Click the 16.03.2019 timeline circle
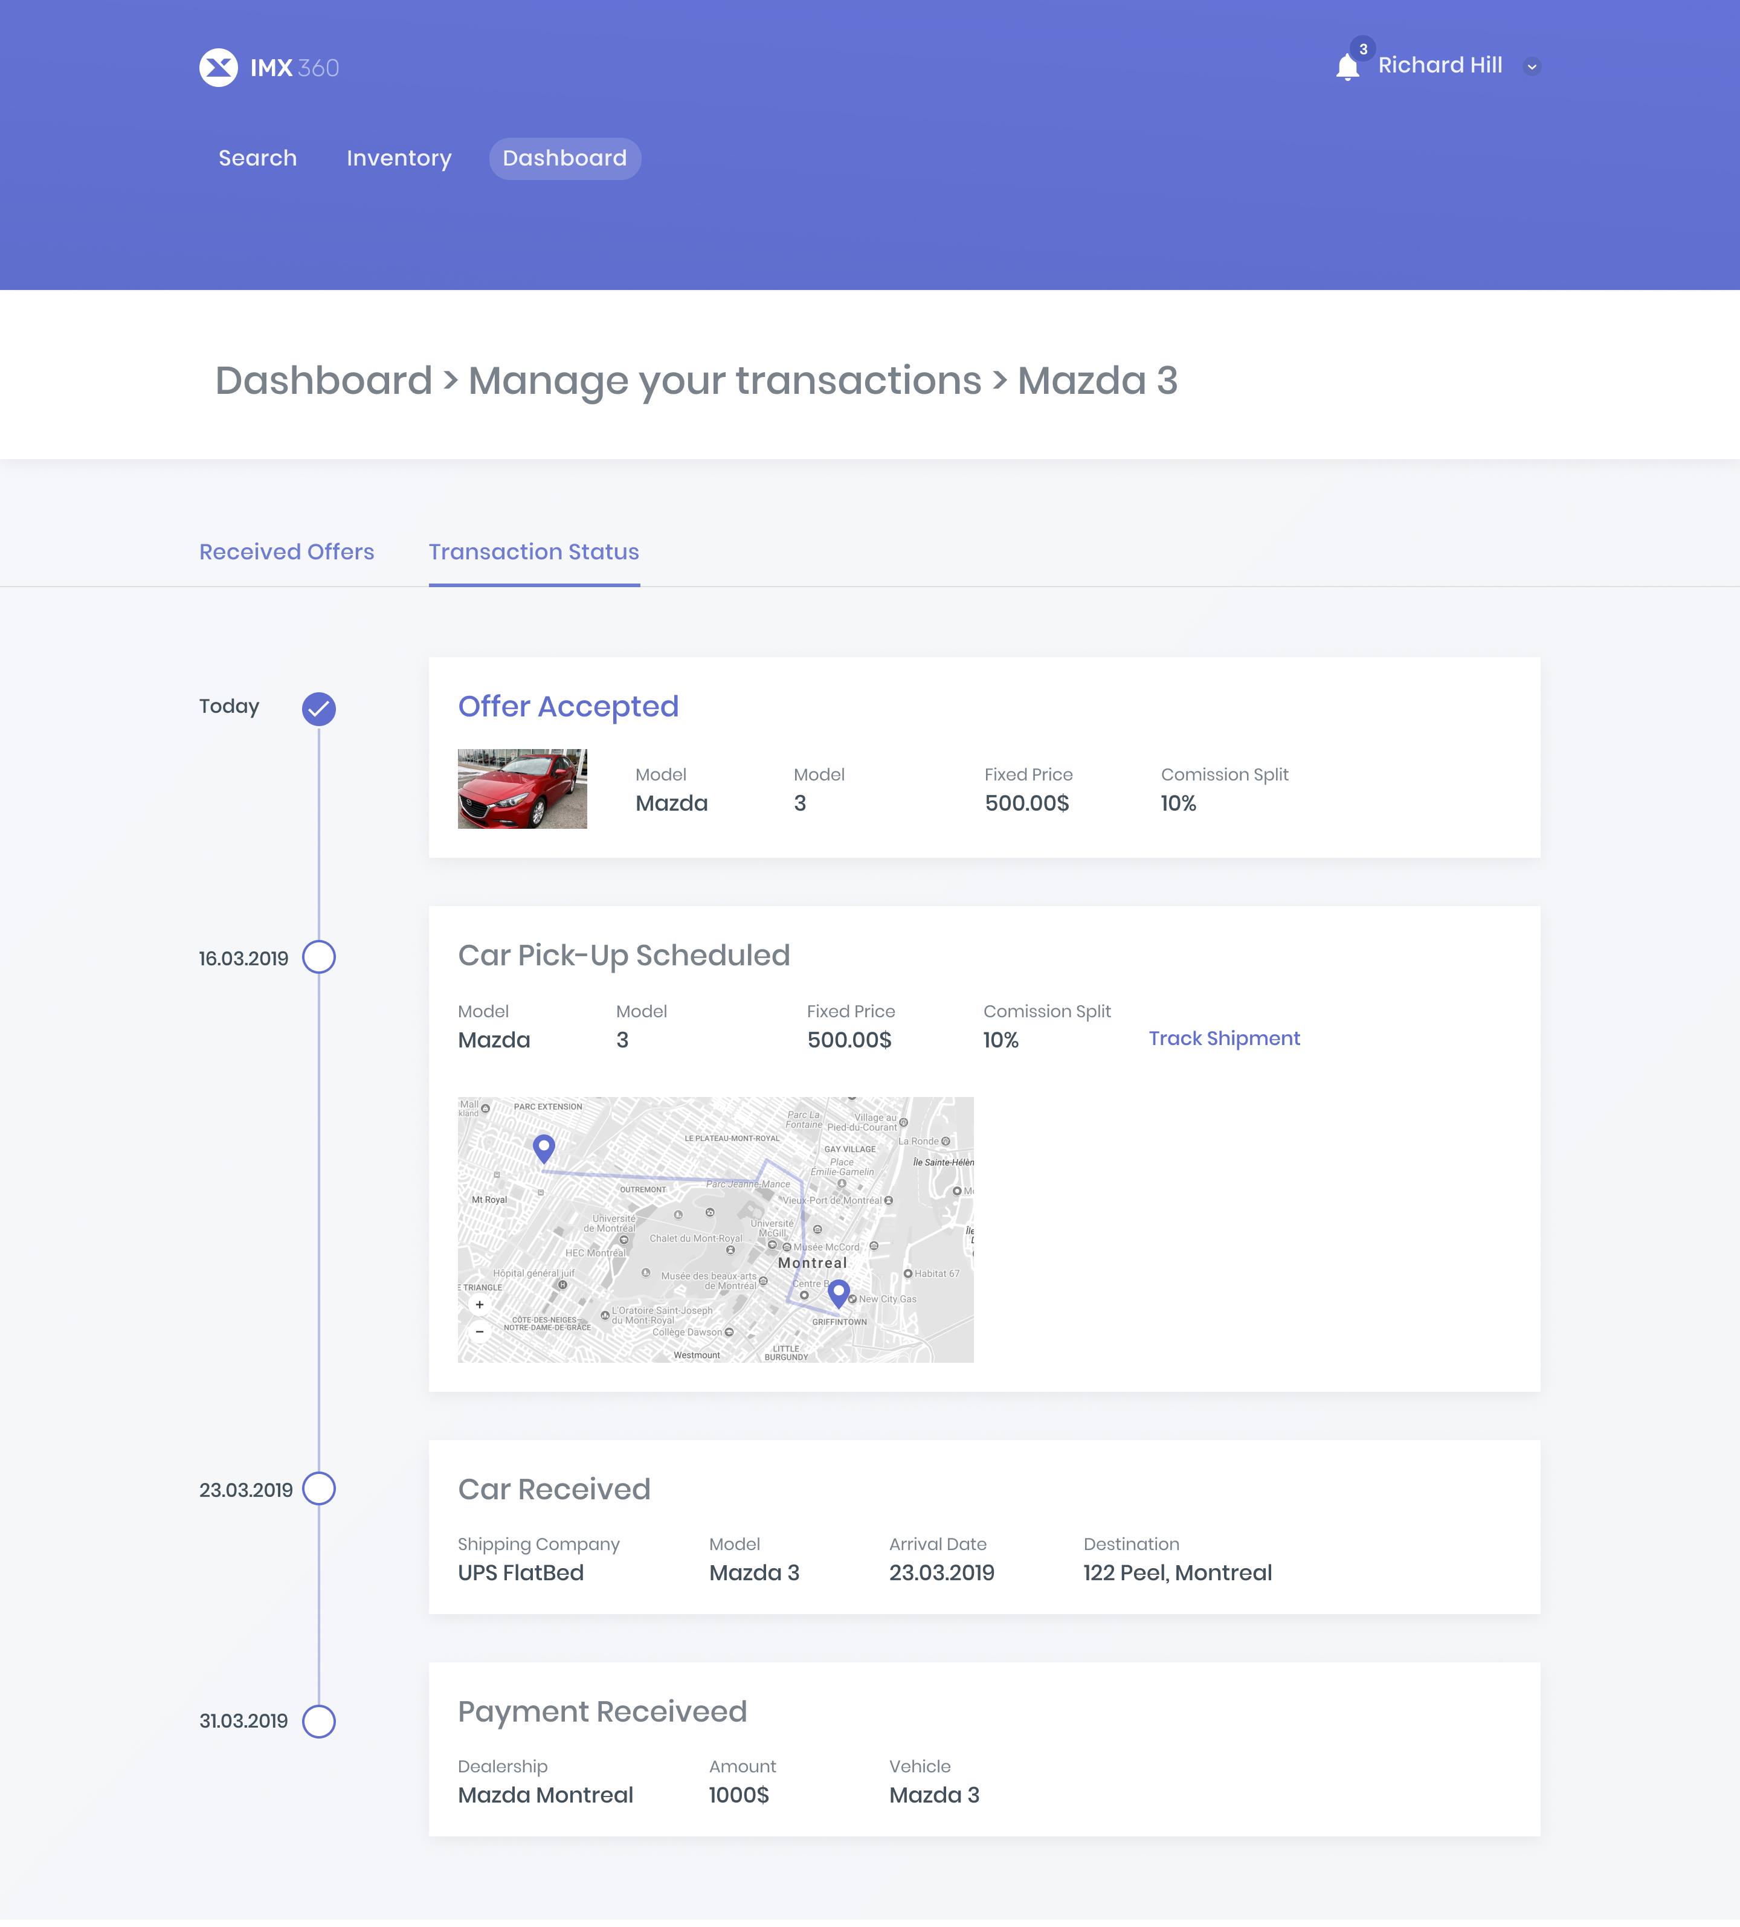The width and height of the screenshot is (1740, 1927). pos(318,958)
